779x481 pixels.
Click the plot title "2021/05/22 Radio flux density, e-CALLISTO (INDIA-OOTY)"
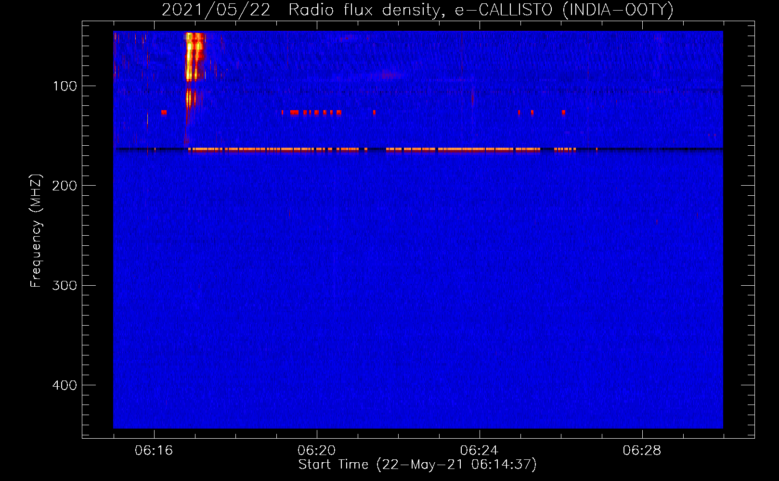tap(417, 10)
